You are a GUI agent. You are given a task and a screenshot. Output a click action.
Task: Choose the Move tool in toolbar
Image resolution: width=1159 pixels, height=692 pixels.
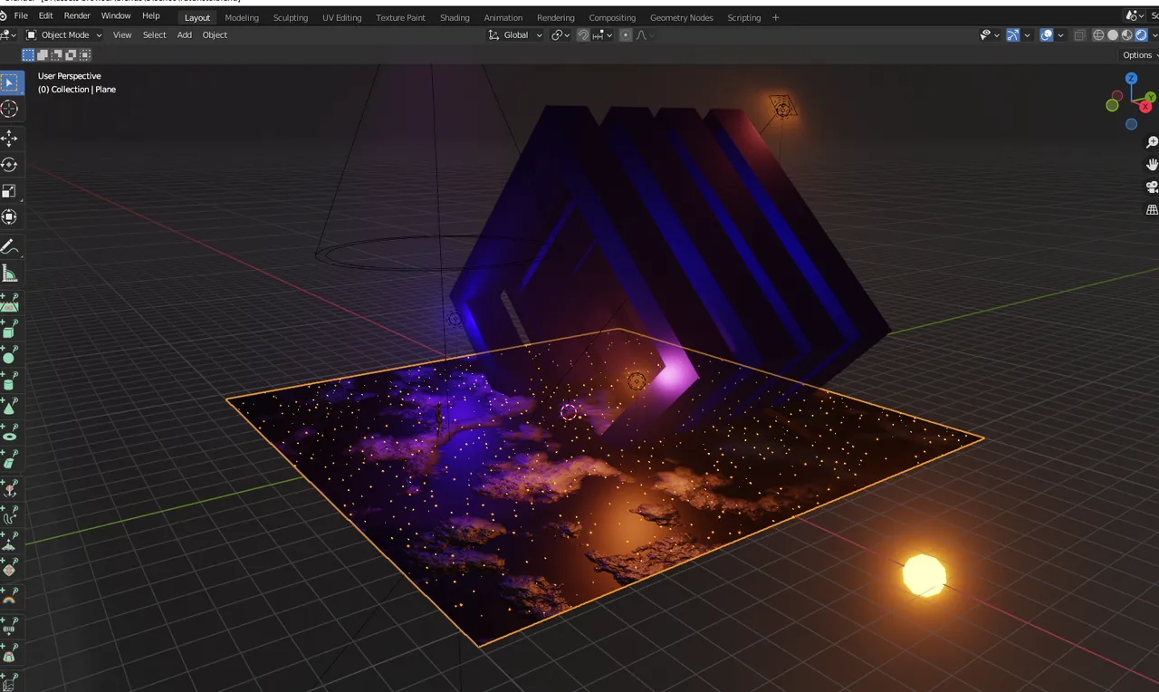pyautogui.click(x=10, y=139)
